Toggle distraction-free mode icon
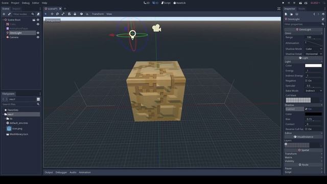327x184 pixels. 279,9
